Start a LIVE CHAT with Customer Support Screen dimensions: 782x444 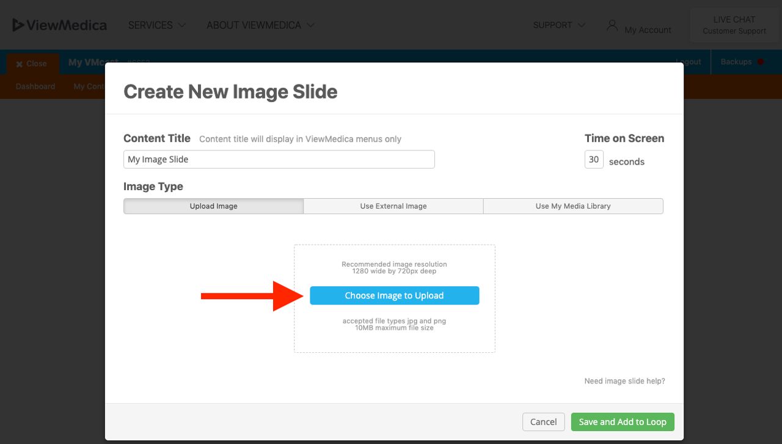(735, 24)
